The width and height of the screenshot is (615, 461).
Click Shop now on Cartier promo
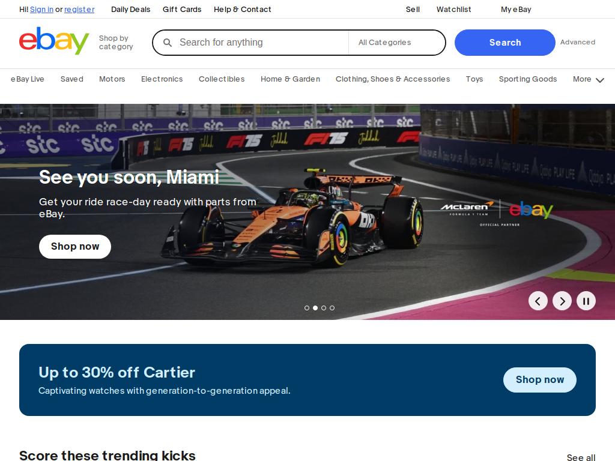[540, 380]
